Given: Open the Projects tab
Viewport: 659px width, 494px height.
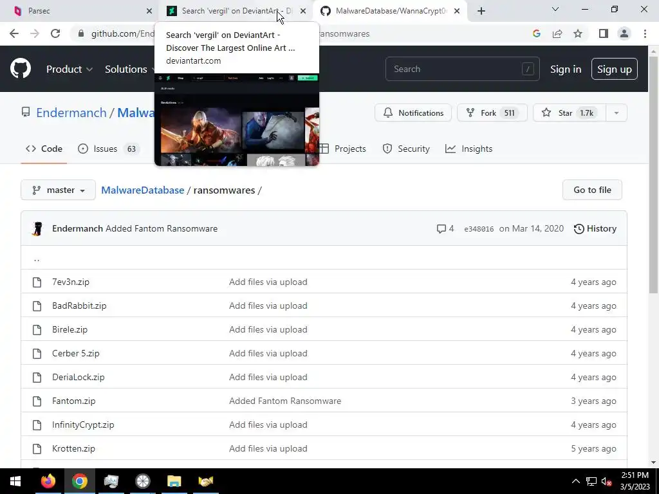Looking at the screenshot, I should (x=342, y=149).
